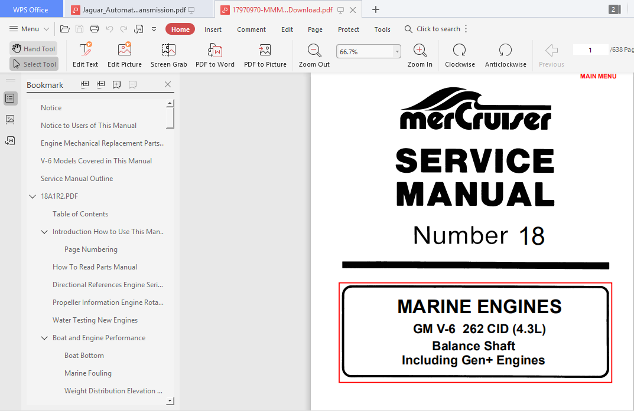The height and width of the screenshot is (411, 634).
Task: Open the Protect ribbon tab
Action: [x=349, y=29]
